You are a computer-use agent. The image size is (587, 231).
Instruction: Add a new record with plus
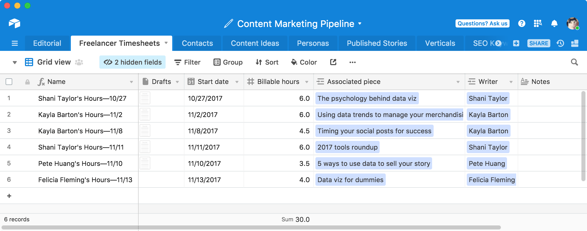pos(9,196)
